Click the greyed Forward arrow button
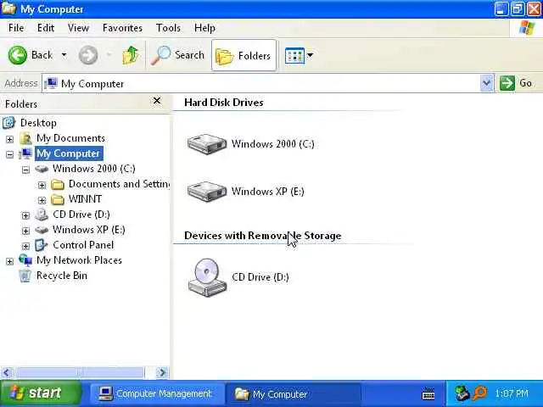Viewport: 543px width, 407px height. (88, 55)
